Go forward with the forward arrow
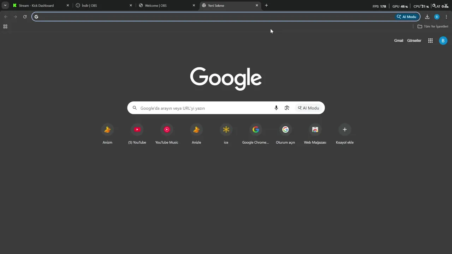The image size is (452, 254). pyautogui.click(x=15, y=17)
